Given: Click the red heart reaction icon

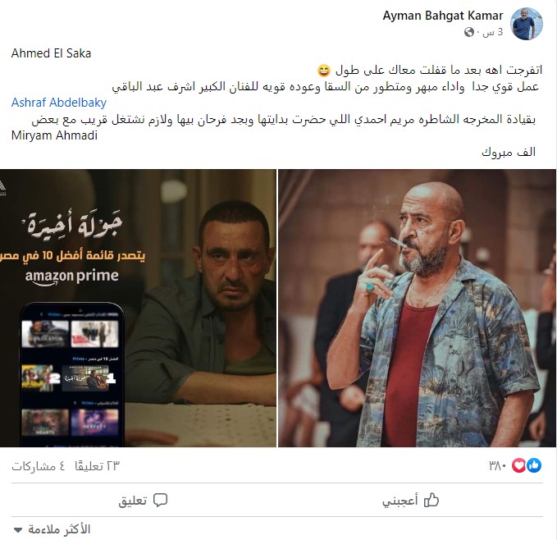Looking at the screenshot, I should click(518, 465).
